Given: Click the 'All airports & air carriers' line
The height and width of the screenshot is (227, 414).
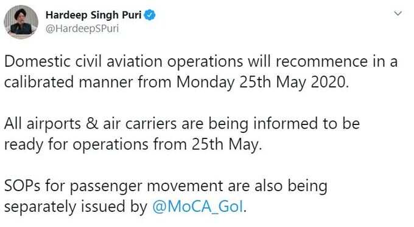Looking at the screenshot, I should [x=182, y=124].
